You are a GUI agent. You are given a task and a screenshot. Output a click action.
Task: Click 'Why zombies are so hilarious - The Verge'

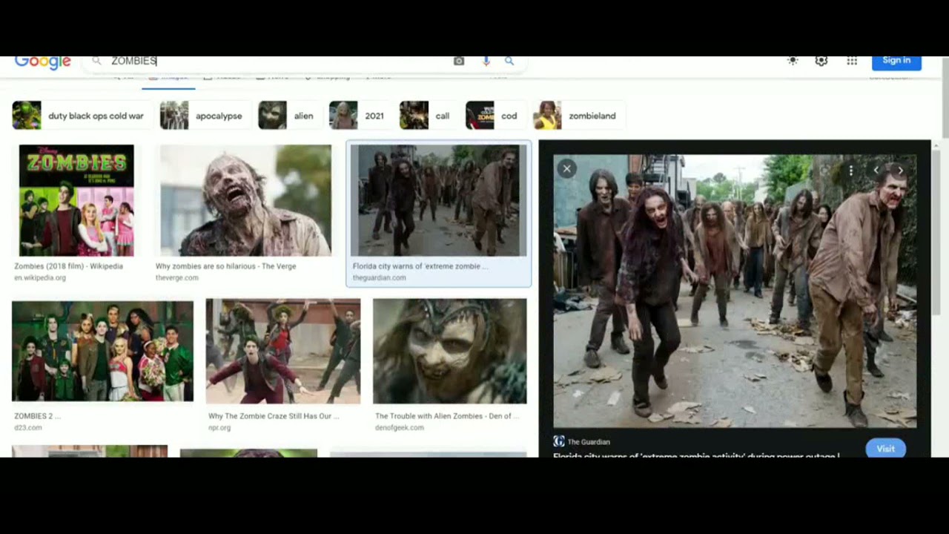click(x=225, y=266)
